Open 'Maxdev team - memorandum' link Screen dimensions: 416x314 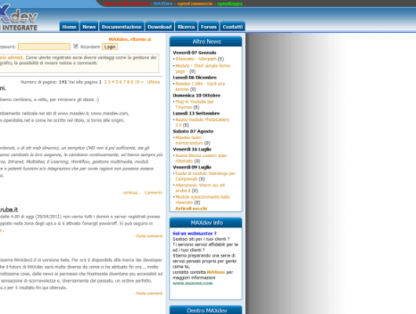click(x=190, y=141)
